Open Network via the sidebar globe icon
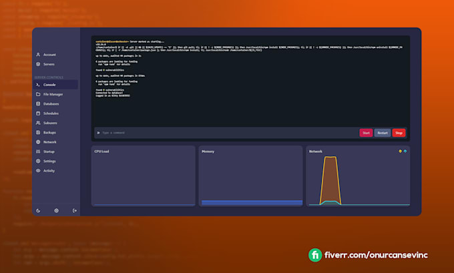The width and height of the screenshot is (454, 273). [x=38, y=142]
